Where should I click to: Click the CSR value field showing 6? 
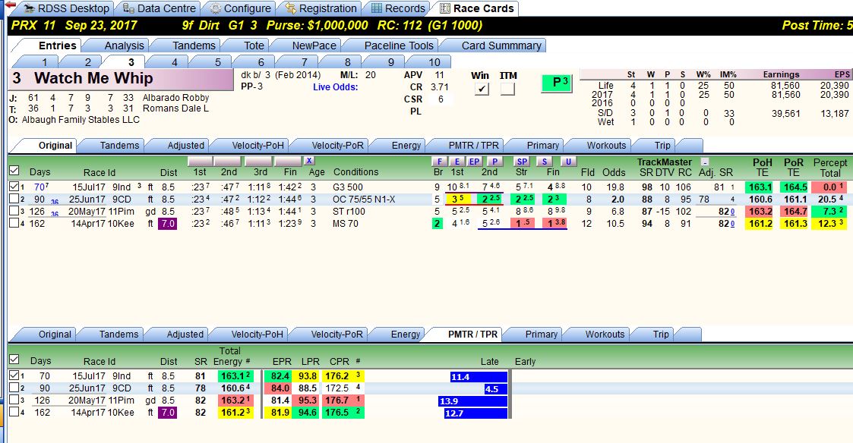tap(440, 99)
